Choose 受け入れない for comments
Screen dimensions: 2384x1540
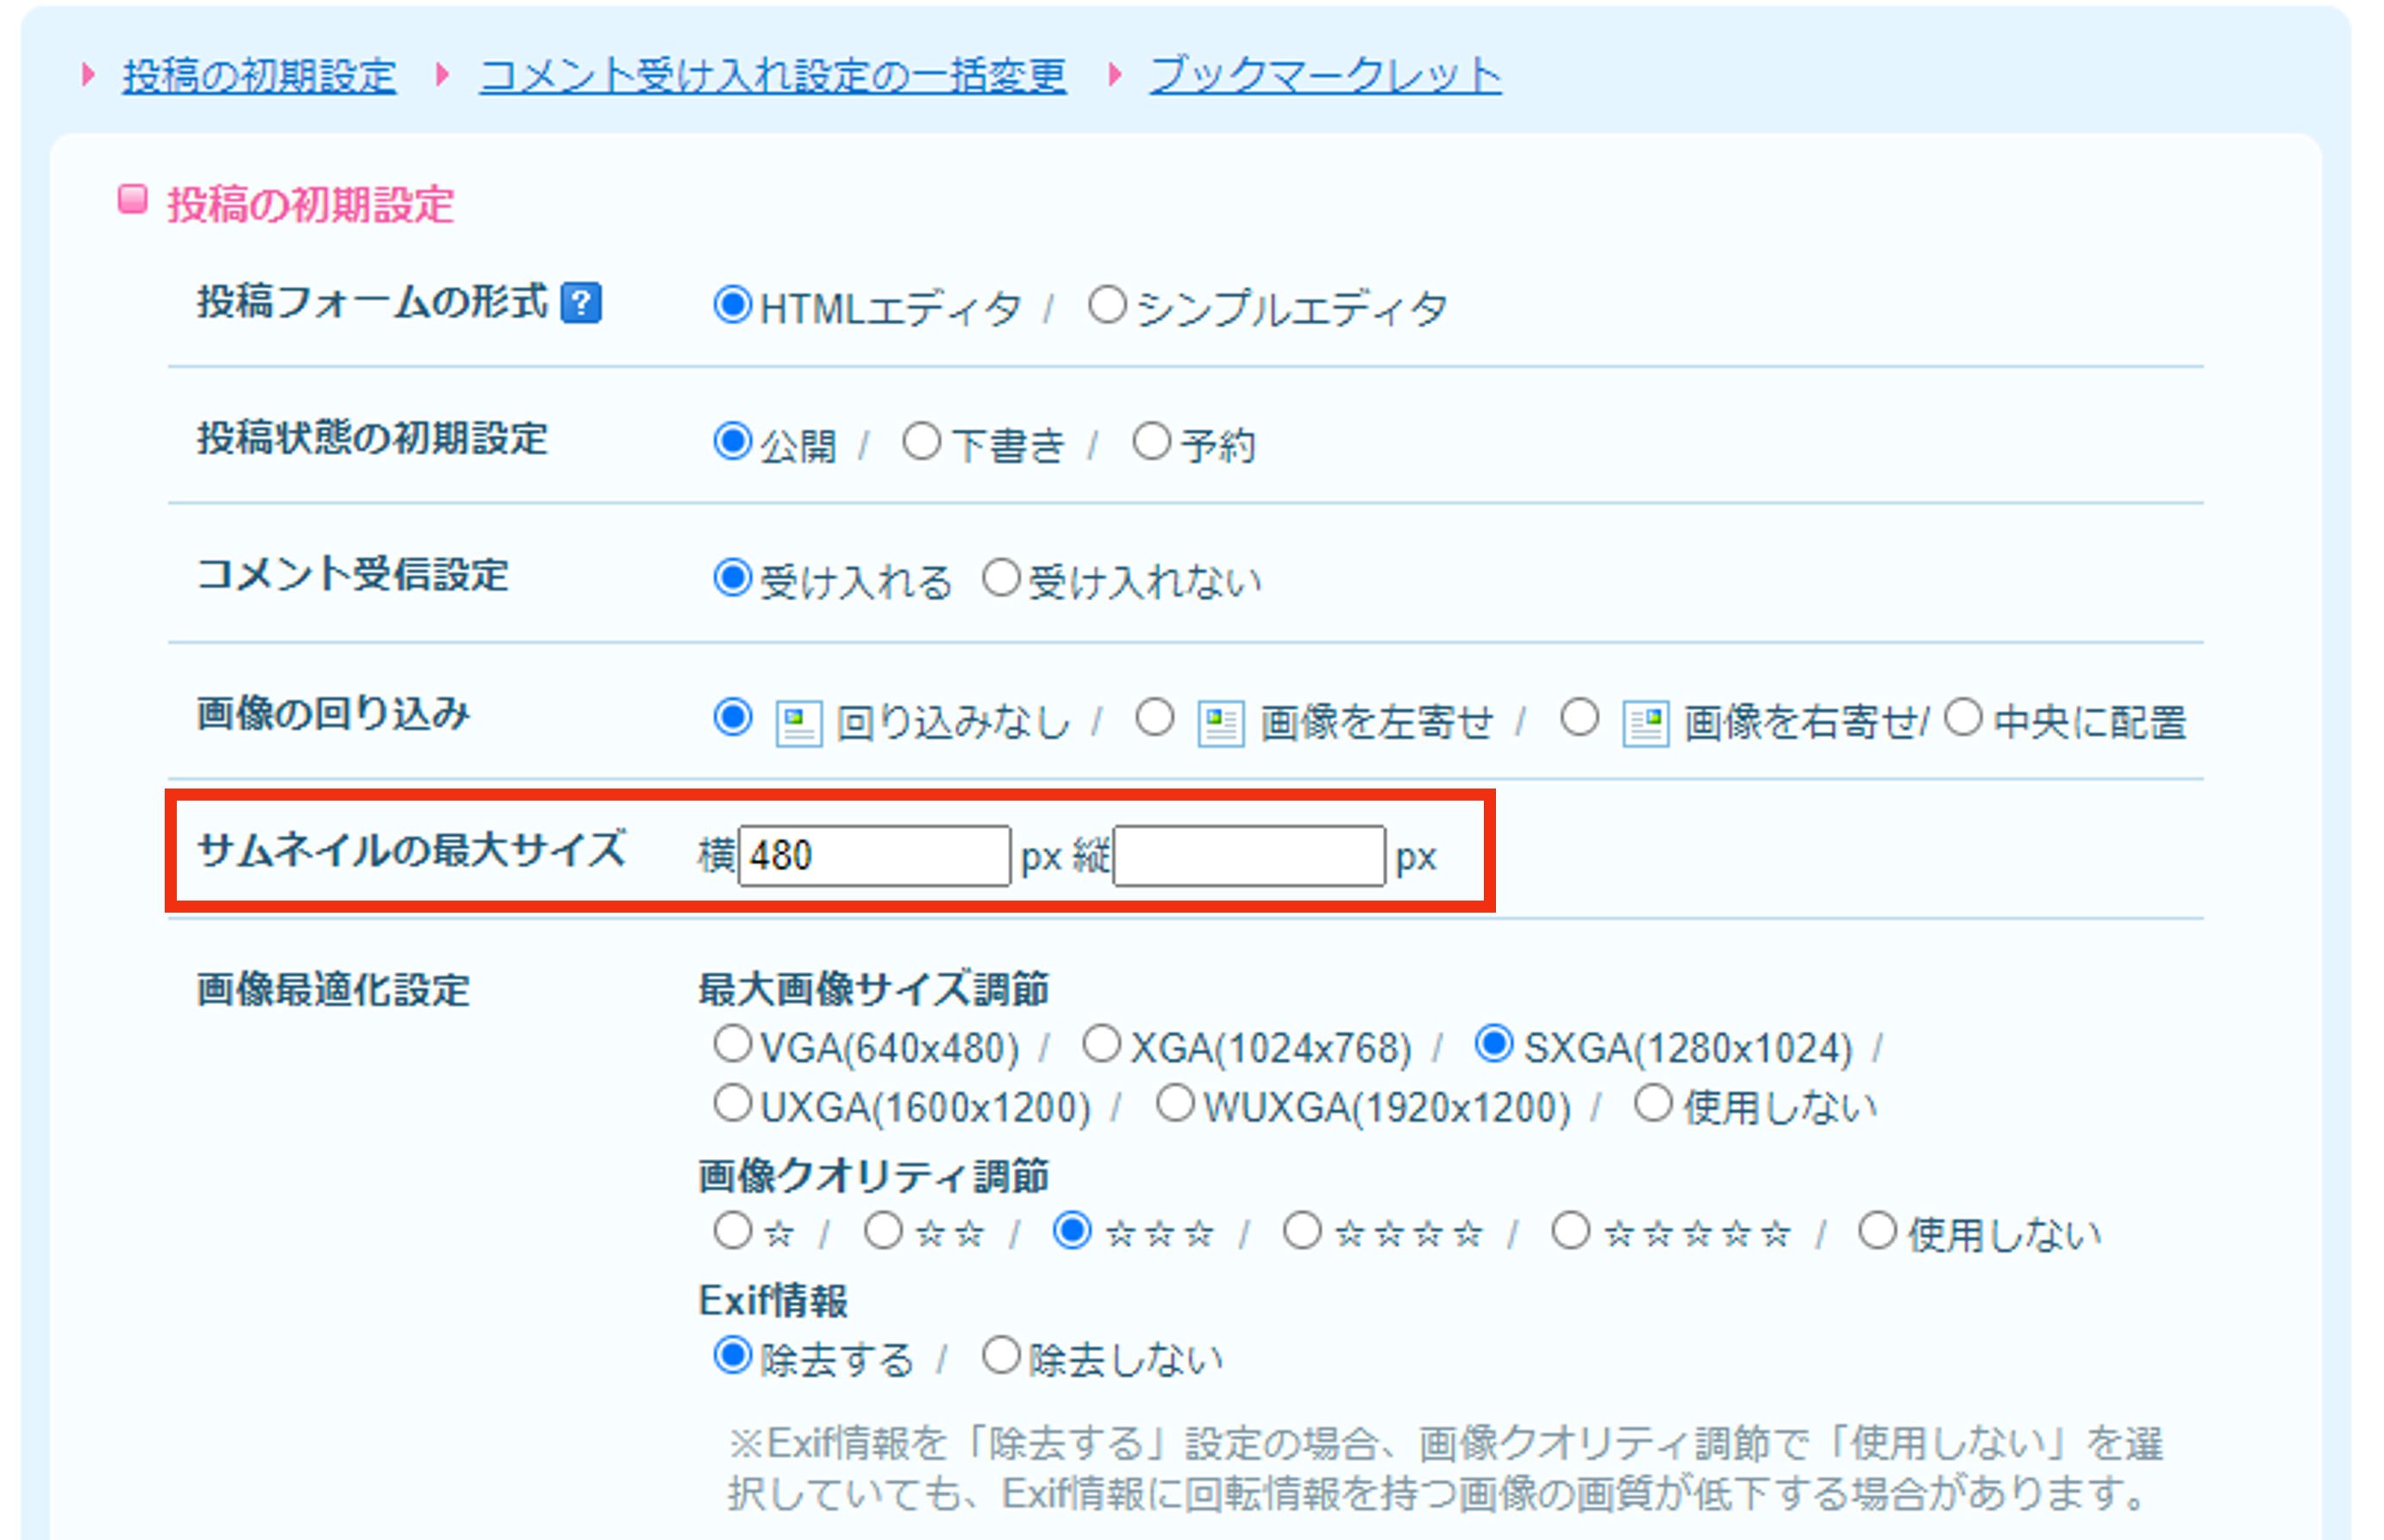pyautogui.click(x=1001, y=578)
